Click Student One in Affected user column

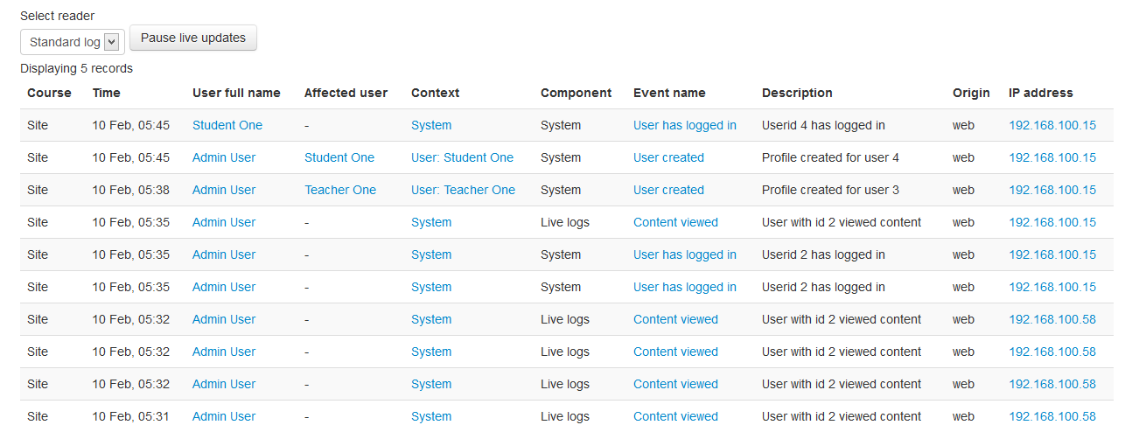[x=339, y=157]
